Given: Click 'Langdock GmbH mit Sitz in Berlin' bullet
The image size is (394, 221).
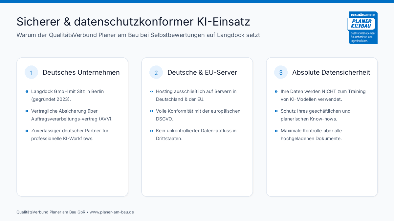Looking at the screenshot, I should tap(68, 95).
